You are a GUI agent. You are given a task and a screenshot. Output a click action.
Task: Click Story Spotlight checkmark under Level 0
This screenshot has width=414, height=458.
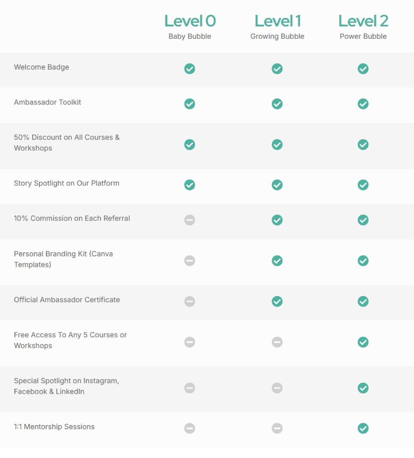[x=189, y=185]
